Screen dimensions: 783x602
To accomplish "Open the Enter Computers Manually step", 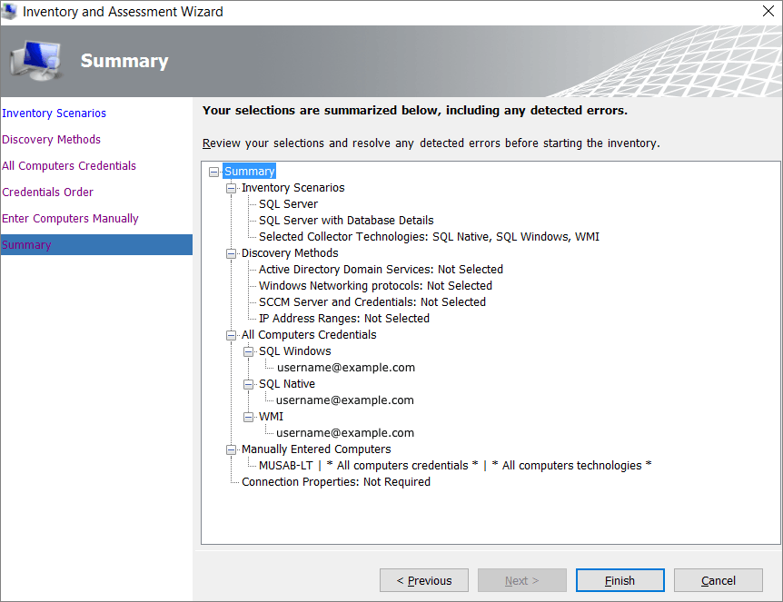I will [71, 219].
